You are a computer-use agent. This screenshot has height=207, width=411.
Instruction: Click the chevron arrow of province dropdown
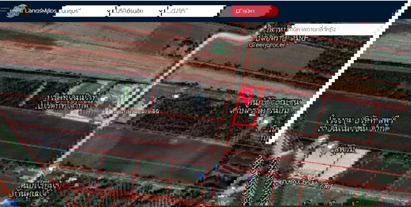109,11
